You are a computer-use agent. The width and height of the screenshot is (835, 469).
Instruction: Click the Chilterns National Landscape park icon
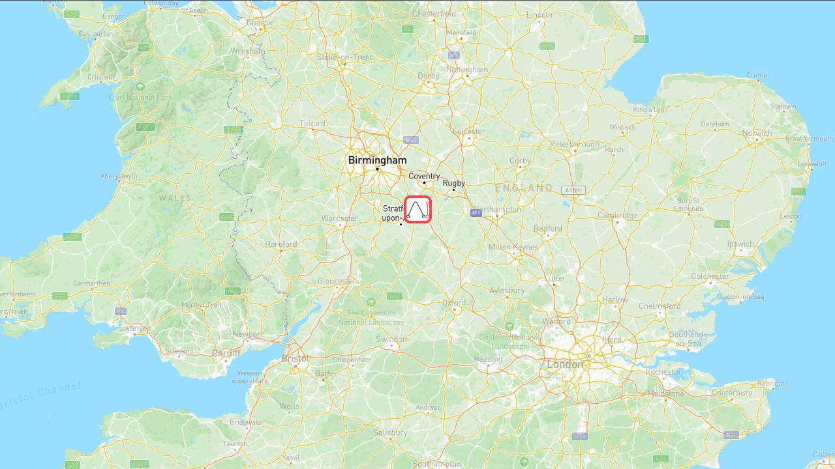tap(509, 325)
